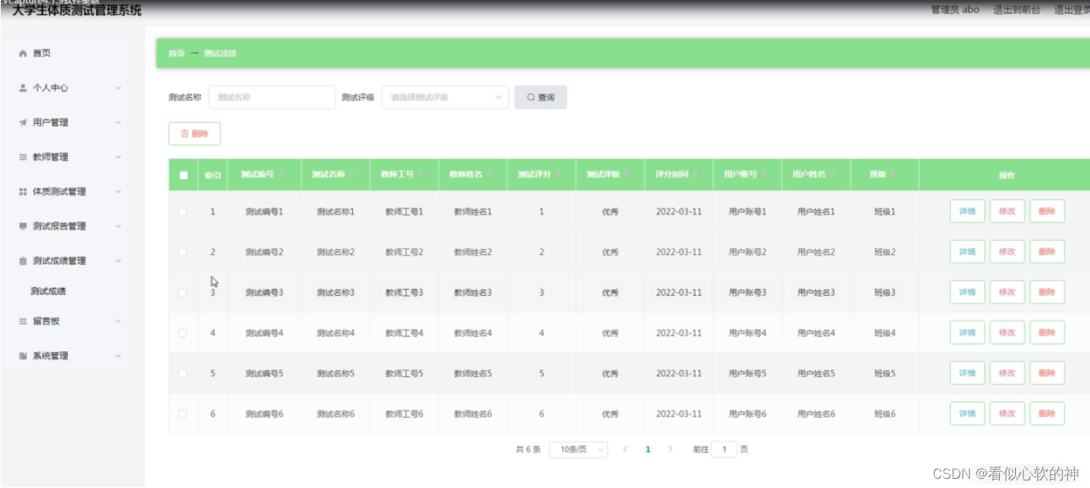1090x488 pixels.
Task: Open the 测试评级 select dropdown
Action: [445, 97]
